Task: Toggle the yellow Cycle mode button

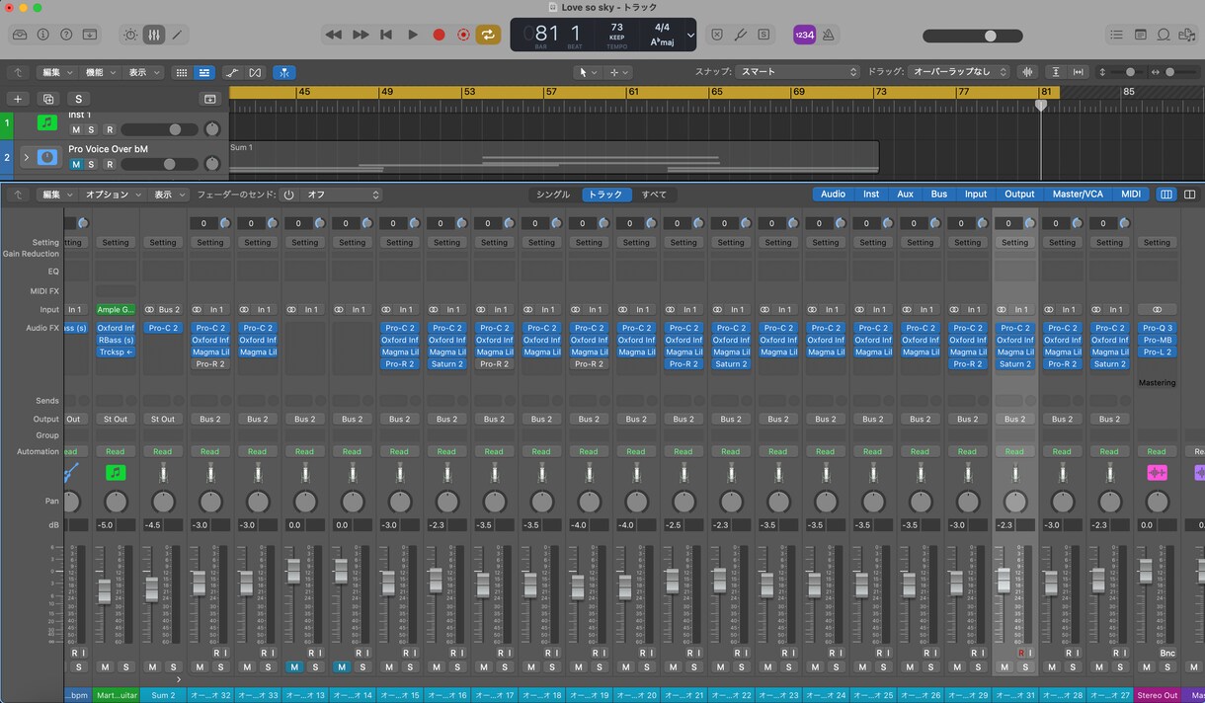Action: [488, 35]
